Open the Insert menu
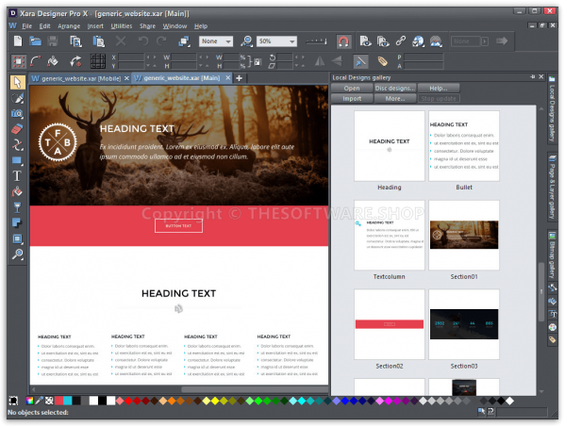Viewport: 565px width, 426px height. [95, 26]
